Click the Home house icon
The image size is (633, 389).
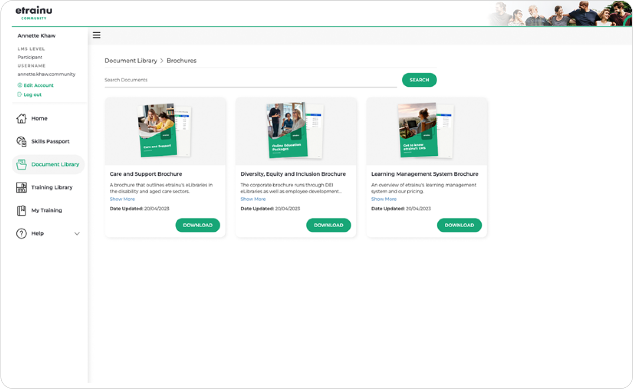pyautogui.click(x=21, y=119)
